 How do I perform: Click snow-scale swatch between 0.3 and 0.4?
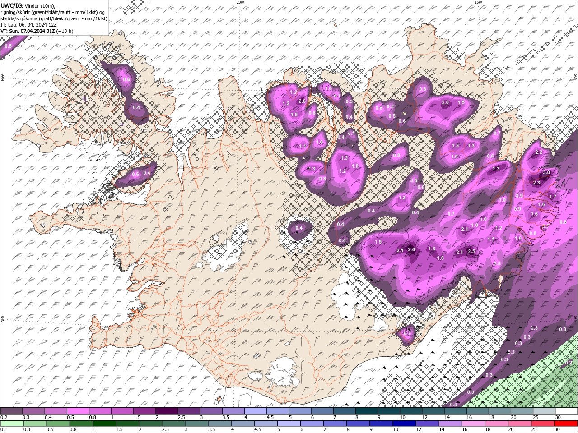[x=33, y=411]
